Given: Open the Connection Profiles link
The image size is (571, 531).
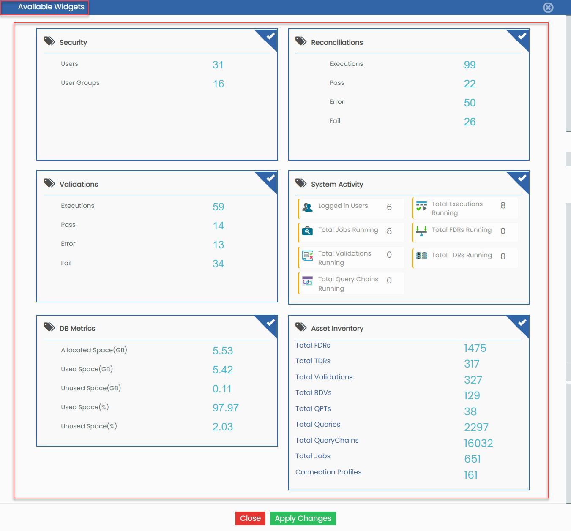Looking at the screenshot, I should pos(328,472).
